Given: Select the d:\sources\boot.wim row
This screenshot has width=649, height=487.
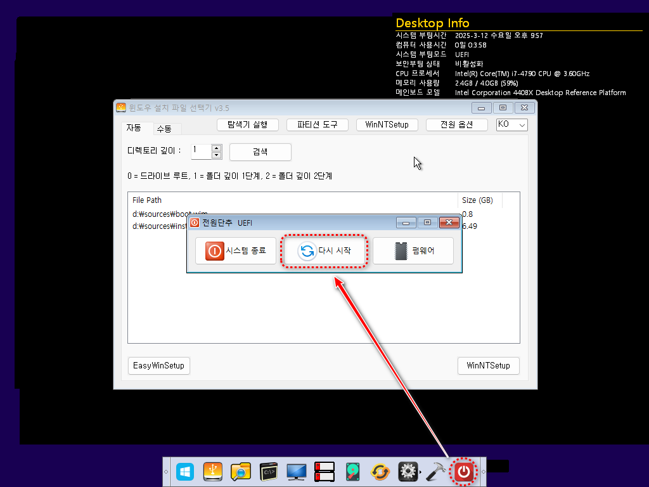Looking at the screenshot, I should (324, 214).
